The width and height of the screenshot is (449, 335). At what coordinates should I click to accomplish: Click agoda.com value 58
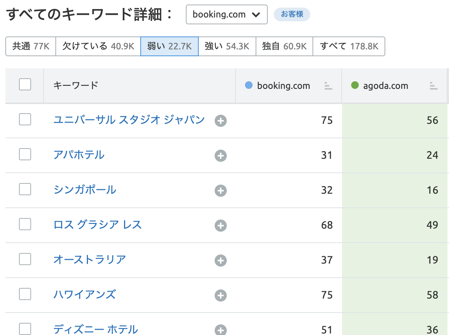pyautogui.click(x=432, y=295)
